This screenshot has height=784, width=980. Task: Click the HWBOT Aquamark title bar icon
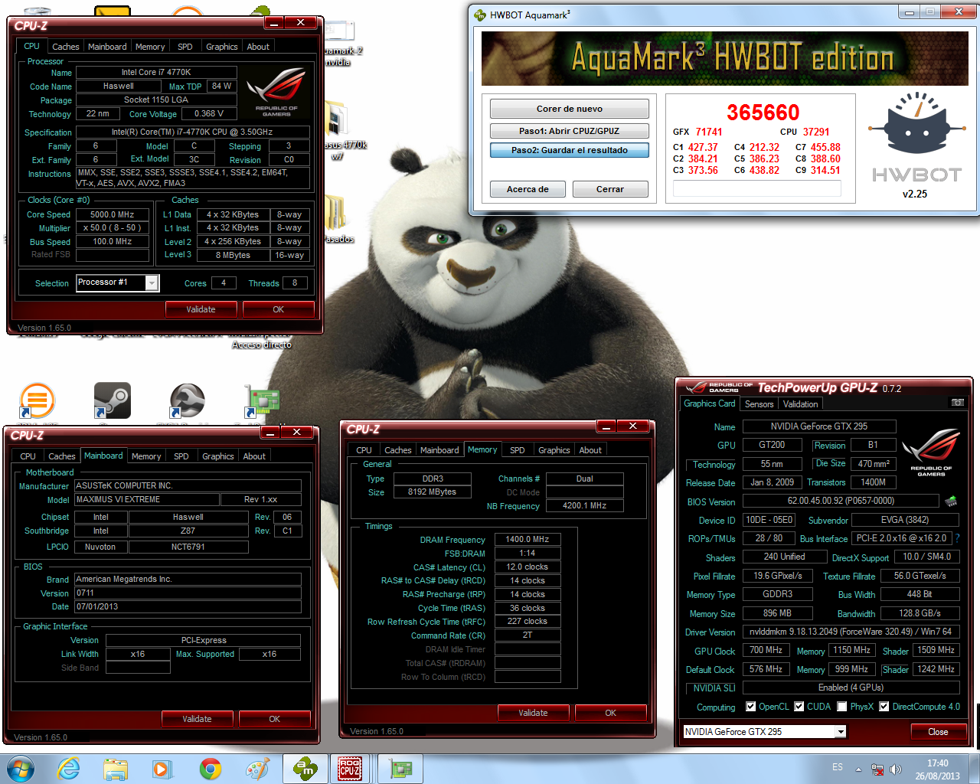pyautogui.click(x=480, y=15)
